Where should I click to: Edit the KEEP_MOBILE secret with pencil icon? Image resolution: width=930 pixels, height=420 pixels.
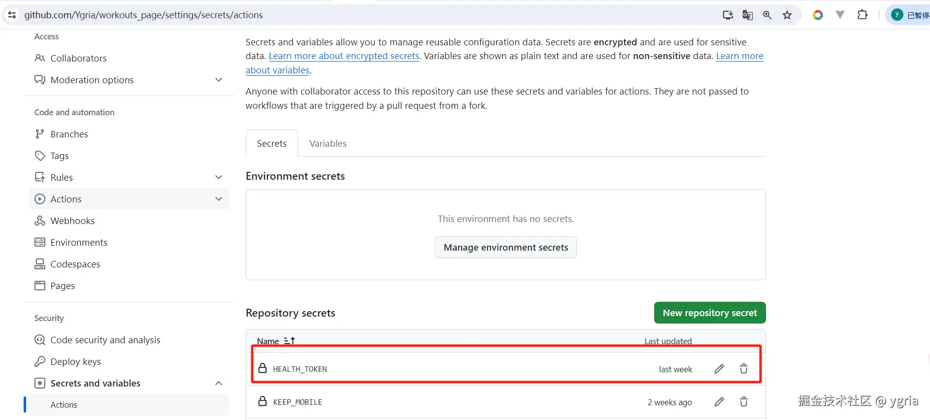point(719,402)
